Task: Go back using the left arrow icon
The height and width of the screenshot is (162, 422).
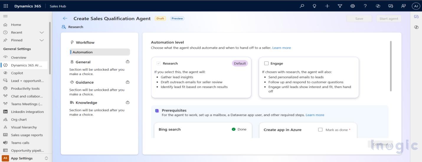Action: coord(65,19)
